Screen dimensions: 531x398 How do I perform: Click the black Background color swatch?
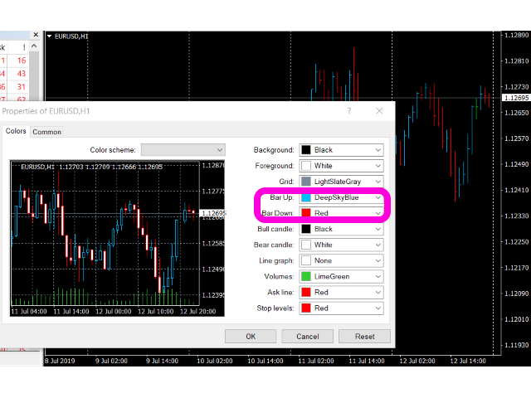(306, 150)
